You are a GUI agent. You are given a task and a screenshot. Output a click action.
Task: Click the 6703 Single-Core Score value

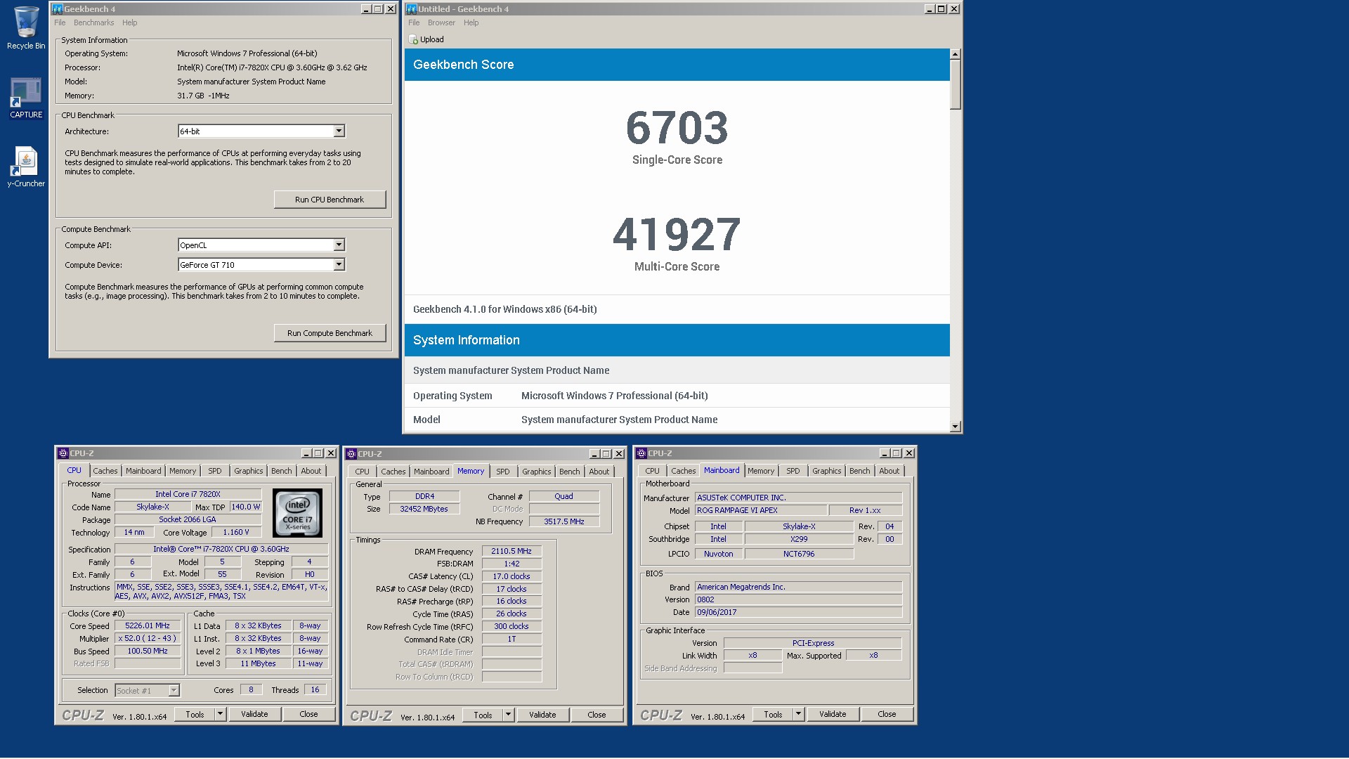(x=677, y=127)
